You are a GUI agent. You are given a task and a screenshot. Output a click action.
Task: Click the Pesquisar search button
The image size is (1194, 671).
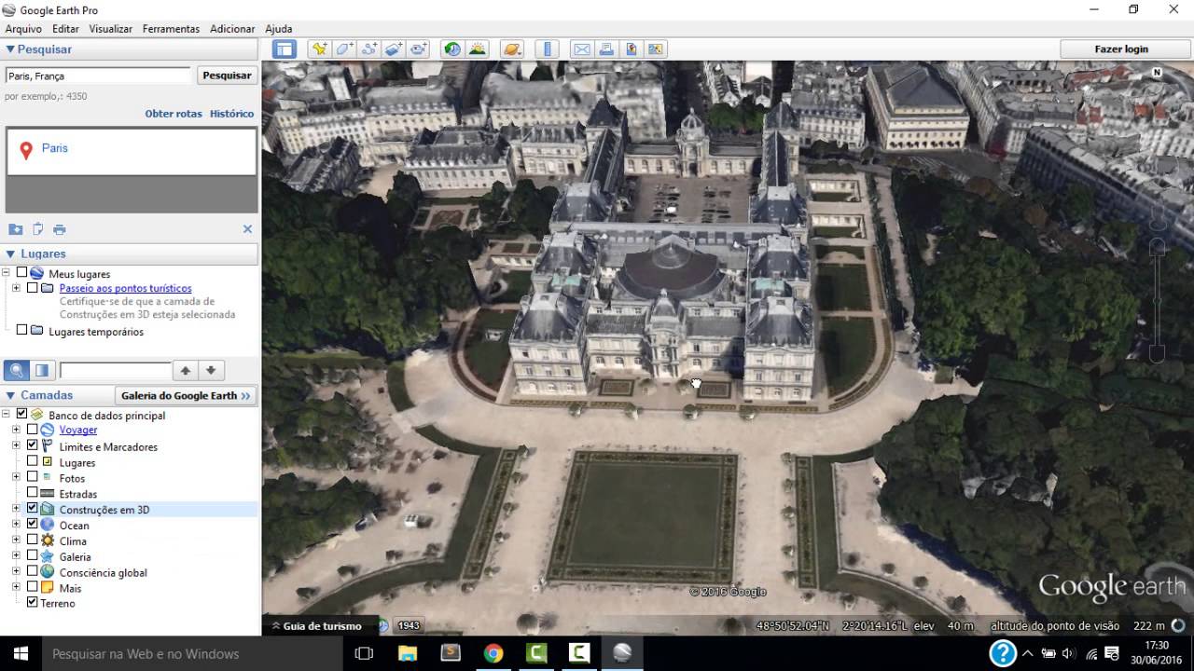[x=227, y=75]
